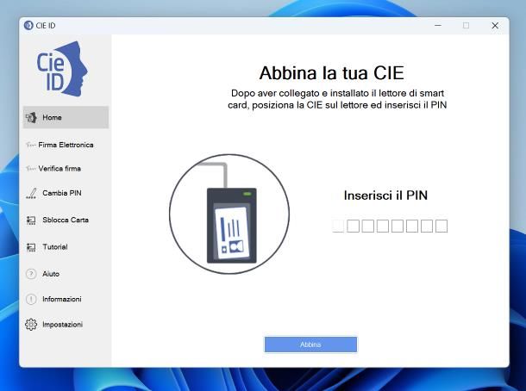View the Informazioni label page
526x391 pixels.
62,299
